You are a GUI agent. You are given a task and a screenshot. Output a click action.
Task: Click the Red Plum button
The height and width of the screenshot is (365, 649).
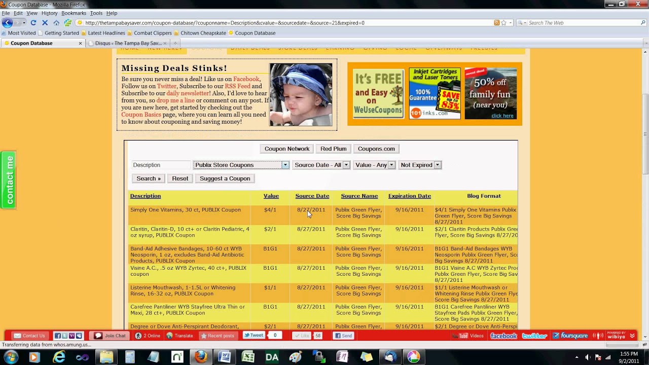(x=333, y=149)
